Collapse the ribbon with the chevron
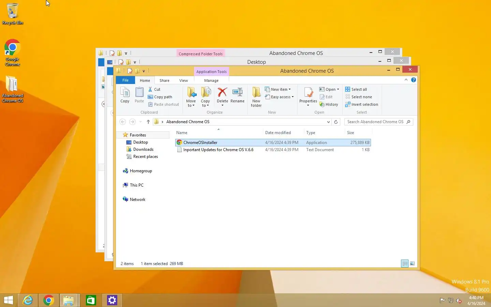Screen dimensions: 491x307 point(406,80)
